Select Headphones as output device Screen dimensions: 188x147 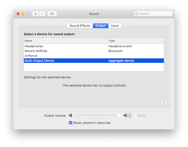coord(34,46)
